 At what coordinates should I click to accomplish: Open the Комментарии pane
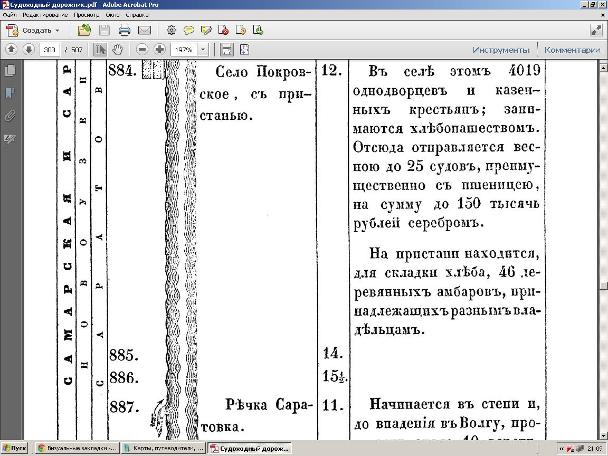(x=572, y=50)
